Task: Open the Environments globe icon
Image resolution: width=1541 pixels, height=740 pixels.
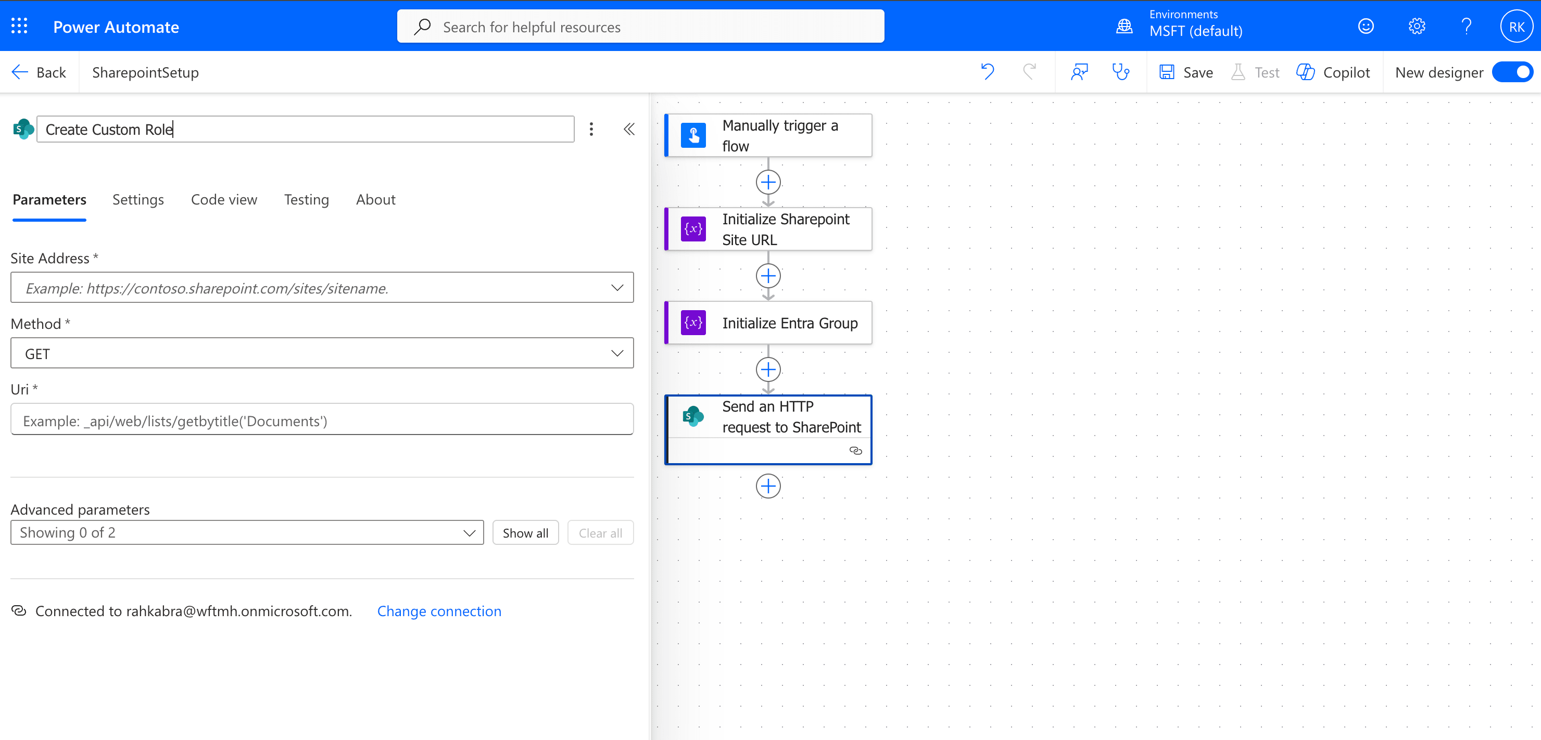Action: 1124,27
